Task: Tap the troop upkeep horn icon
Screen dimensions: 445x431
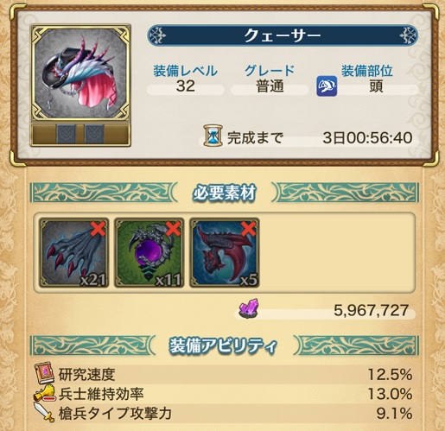Action: pos(45,393)
